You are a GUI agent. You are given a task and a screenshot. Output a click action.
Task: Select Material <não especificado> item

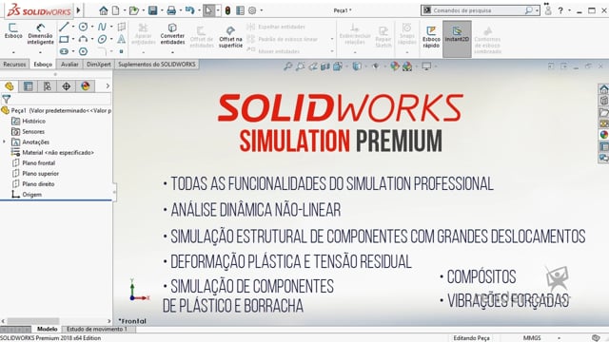pos(58,152)
